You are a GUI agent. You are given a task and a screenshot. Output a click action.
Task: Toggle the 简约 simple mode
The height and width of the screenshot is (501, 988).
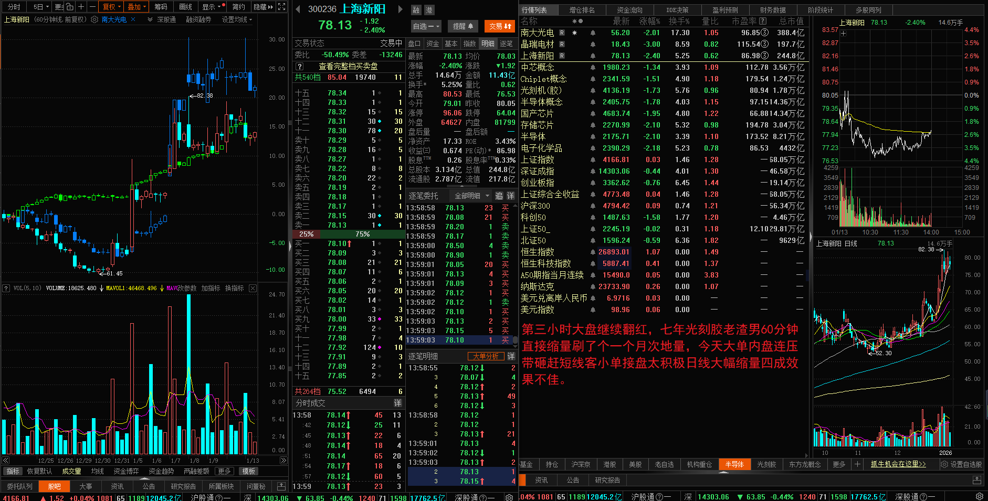(x=238, y=7)
